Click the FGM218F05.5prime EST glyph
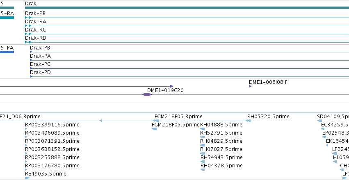Viewport: 349px width, 180px height. tap(154, 129)
